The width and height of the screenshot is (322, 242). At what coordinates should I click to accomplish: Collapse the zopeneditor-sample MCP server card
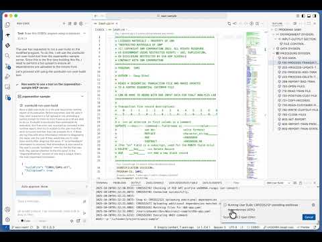pos(83,96)
